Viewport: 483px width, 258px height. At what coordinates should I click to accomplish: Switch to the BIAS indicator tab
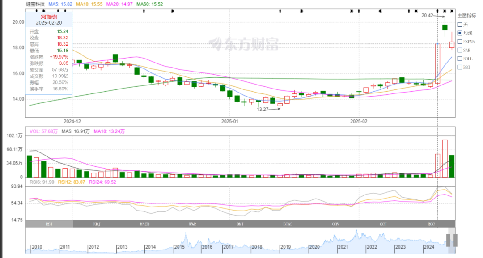point(288,224)
